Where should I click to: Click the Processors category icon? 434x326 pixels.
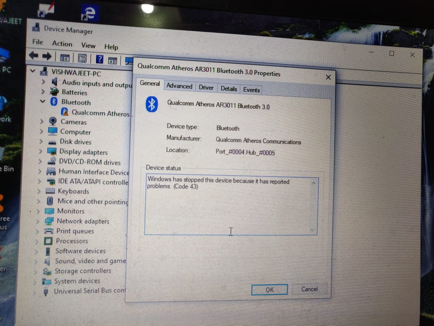[48, 241]
